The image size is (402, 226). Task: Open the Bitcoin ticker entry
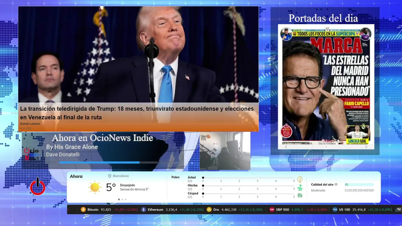click(x=109, y=210)
